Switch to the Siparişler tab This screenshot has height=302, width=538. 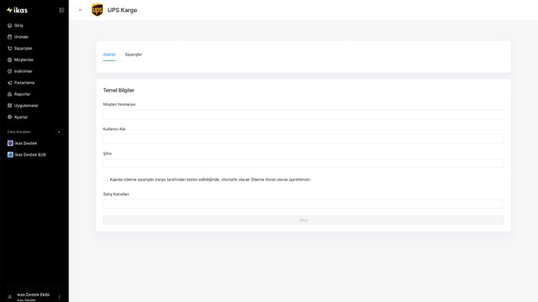click(133, 55)
